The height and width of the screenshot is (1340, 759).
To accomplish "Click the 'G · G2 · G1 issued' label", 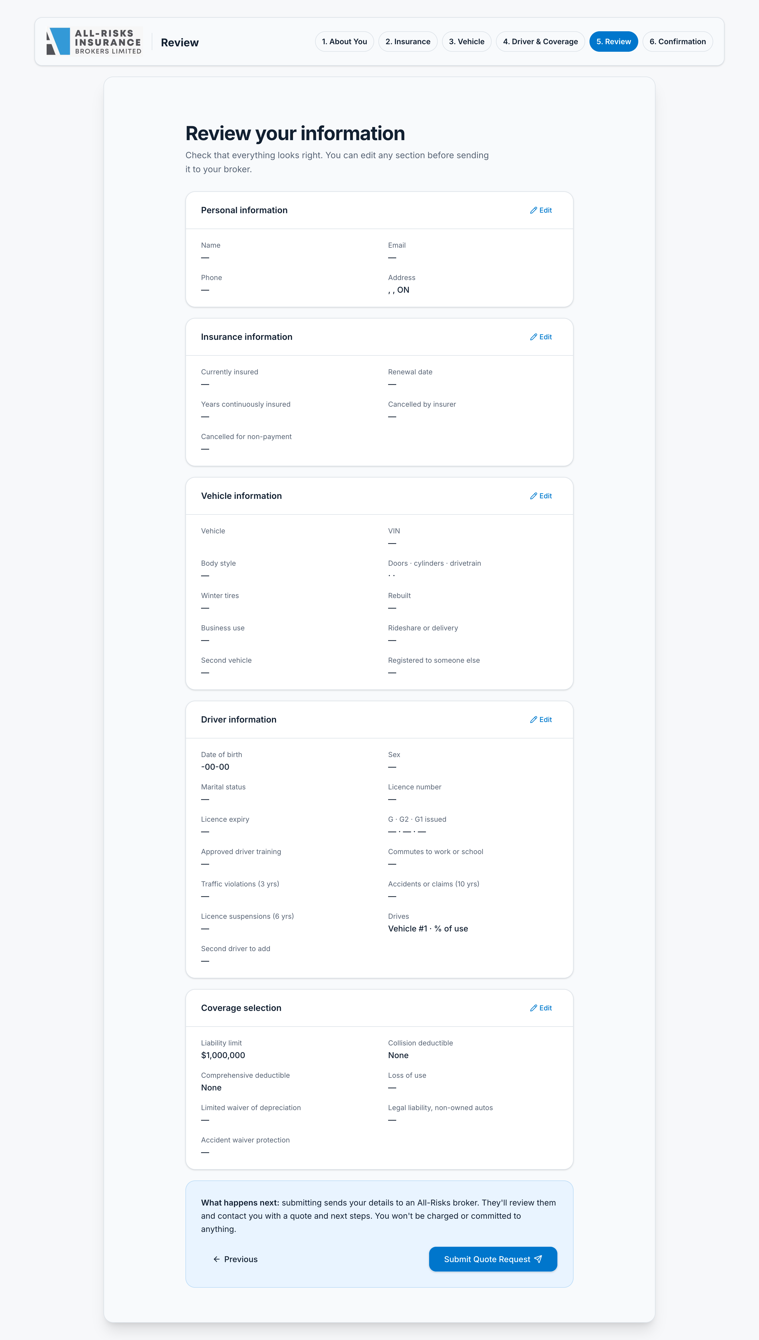I will (417, 819).
